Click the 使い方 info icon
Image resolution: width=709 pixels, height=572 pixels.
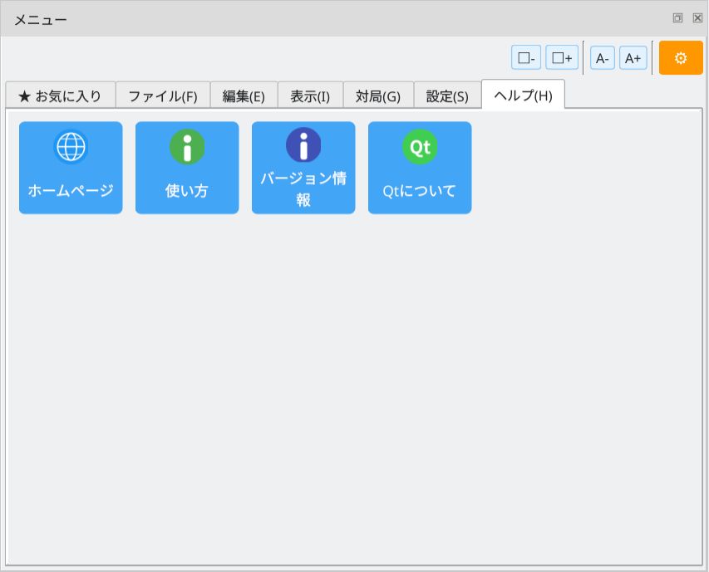[187, 145]
